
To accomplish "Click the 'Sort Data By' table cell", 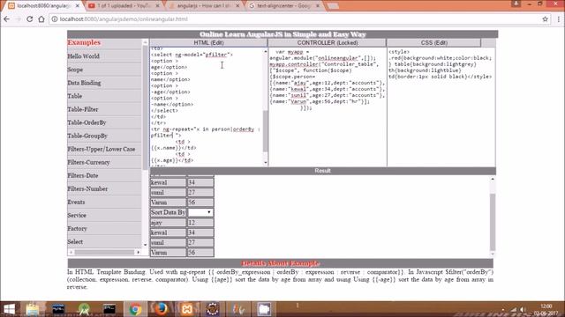I will coord(168,212).
